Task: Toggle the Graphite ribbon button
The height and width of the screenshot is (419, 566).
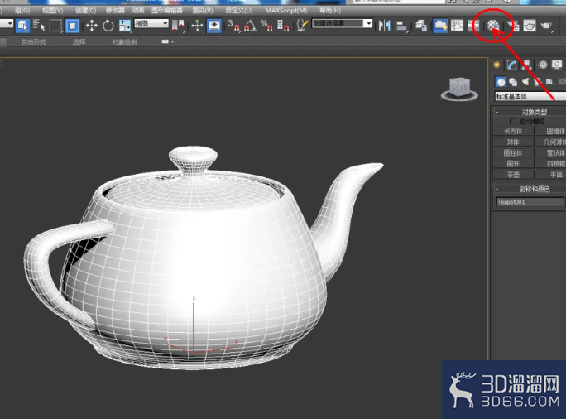Action: click(x=440, y=26)
